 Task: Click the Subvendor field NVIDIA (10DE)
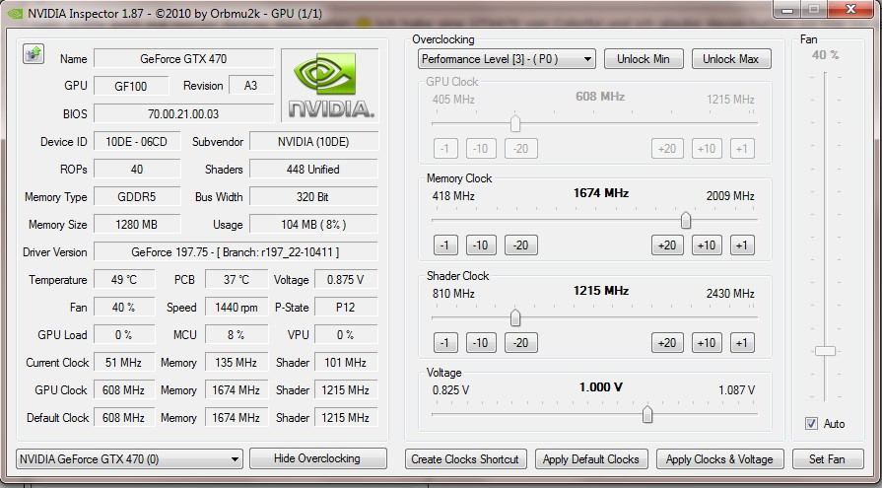313,142
